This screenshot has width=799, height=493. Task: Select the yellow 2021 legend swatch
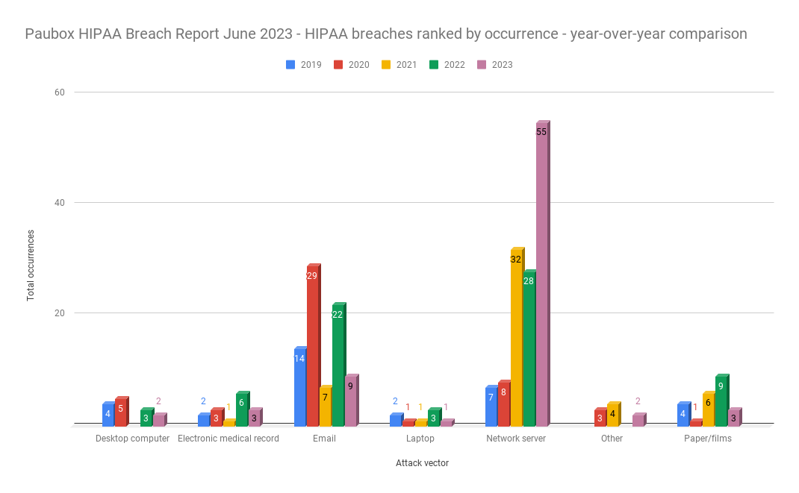point(386,65)
